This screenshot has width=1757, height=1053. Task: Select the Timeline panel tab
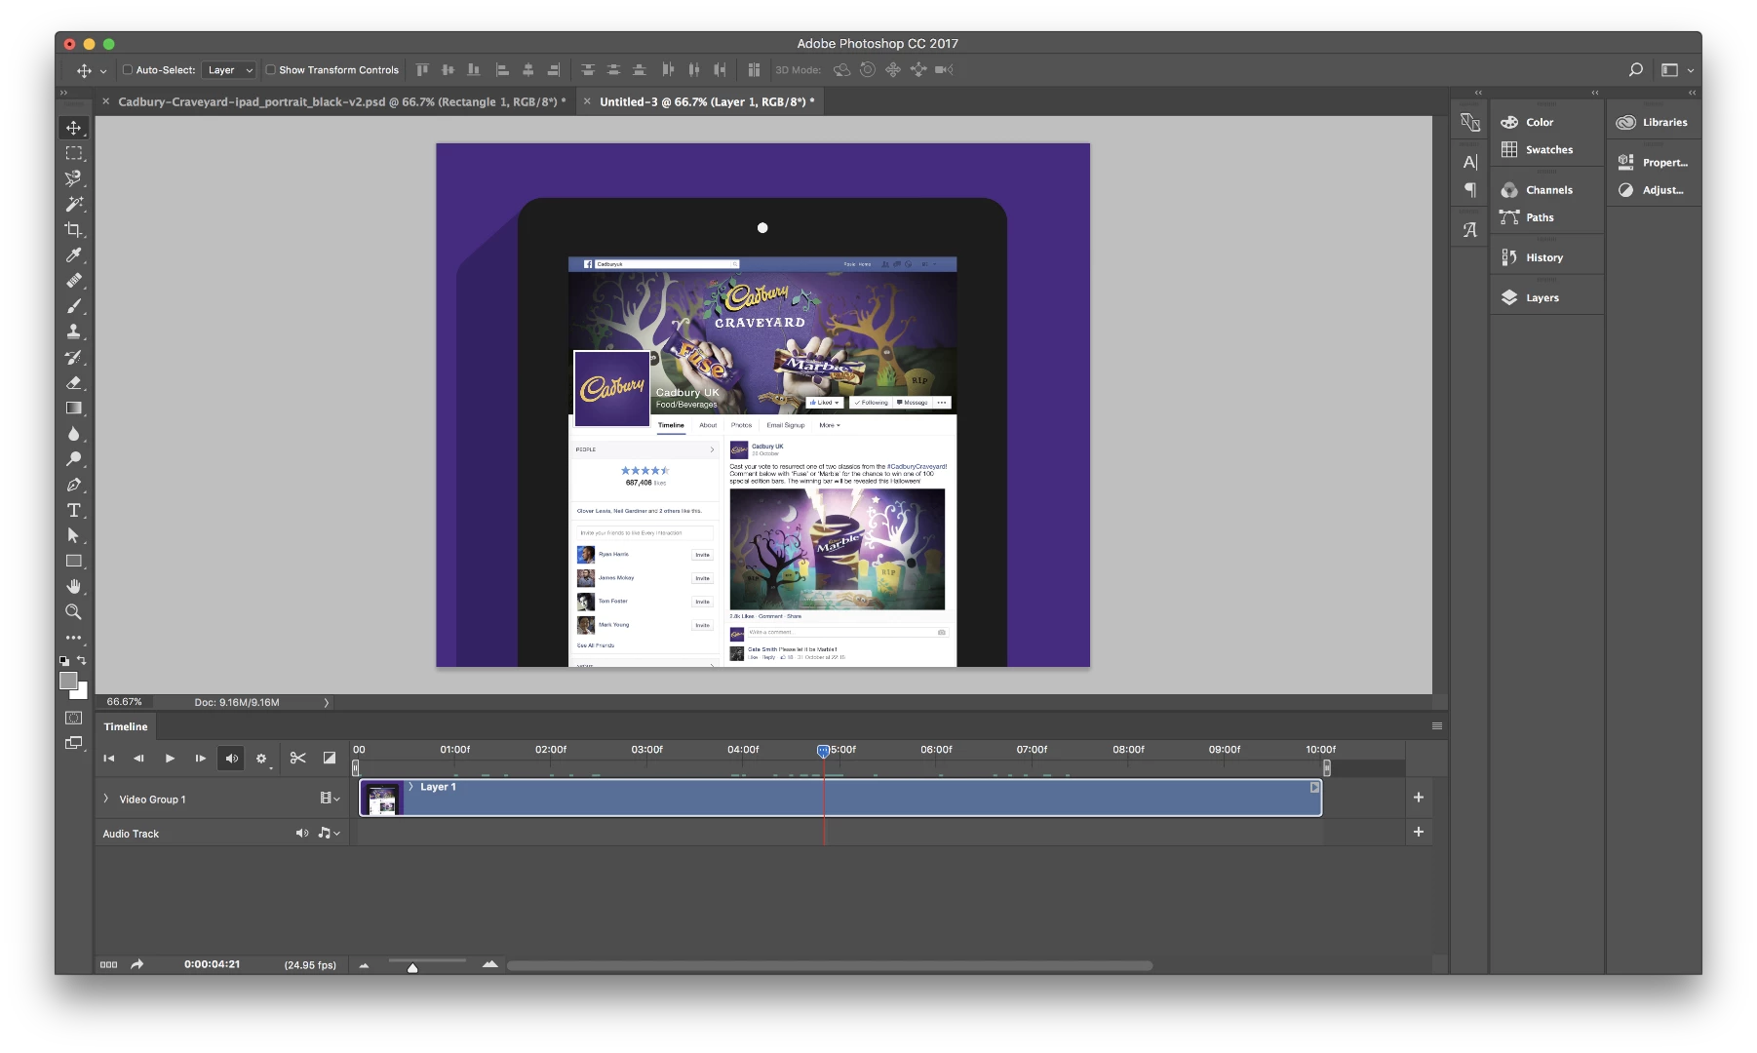pos(126,726)
